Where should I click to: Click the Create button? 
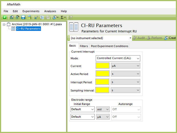point(170,38)
